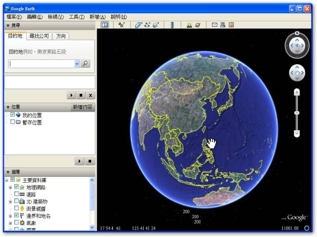Open the search field dropdown arrow
Screen dimensions: 317x237
[77, 63]
